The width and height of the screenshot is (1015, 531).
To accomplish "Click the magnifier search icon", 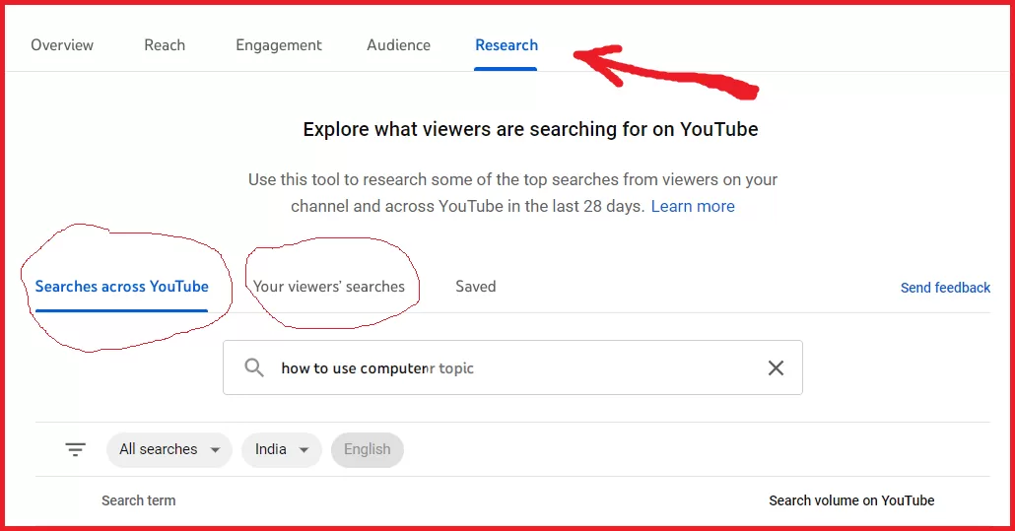I will point(254,368).
